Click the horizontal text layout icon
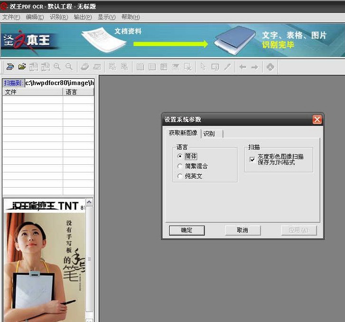This screenshot has width=345, height=322. point(140,67)
